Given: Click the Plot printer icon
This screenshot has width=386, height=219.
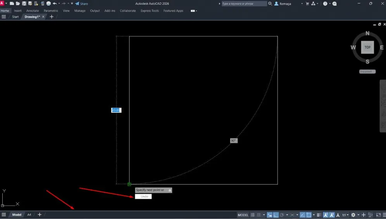Looking at the screenshot, I should pos(48,3).
